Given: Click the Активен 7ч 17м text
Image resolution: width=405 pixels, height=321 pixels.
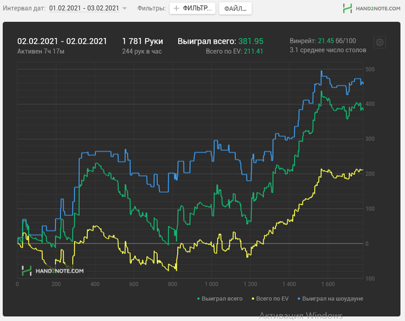Looking at the screenshot, I should (41, 51).
